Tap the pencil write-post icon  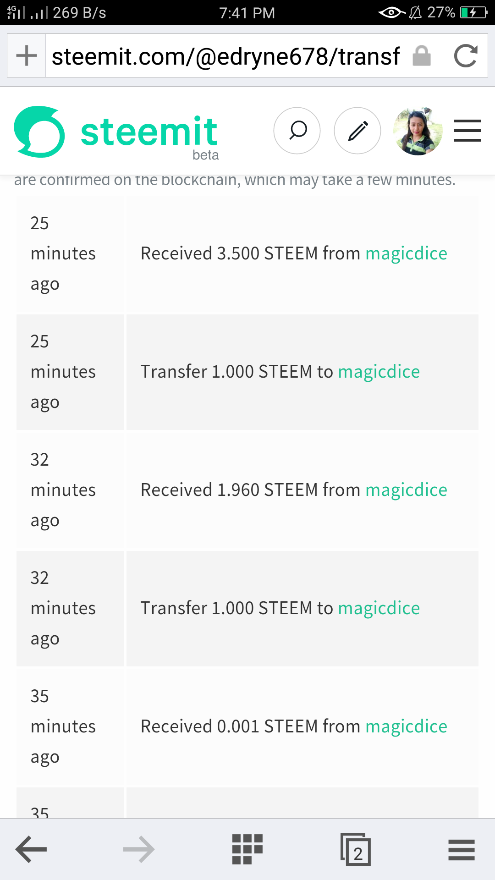pos(357,131)
